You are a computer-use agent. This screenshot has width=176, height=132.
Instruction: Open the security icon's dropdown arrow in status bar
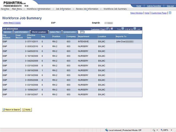coord(157,130)
